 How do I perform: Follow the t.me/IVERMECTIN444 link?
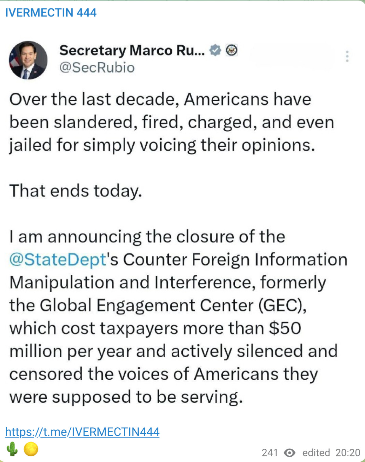pyautogui.click(x=82, y=431)
